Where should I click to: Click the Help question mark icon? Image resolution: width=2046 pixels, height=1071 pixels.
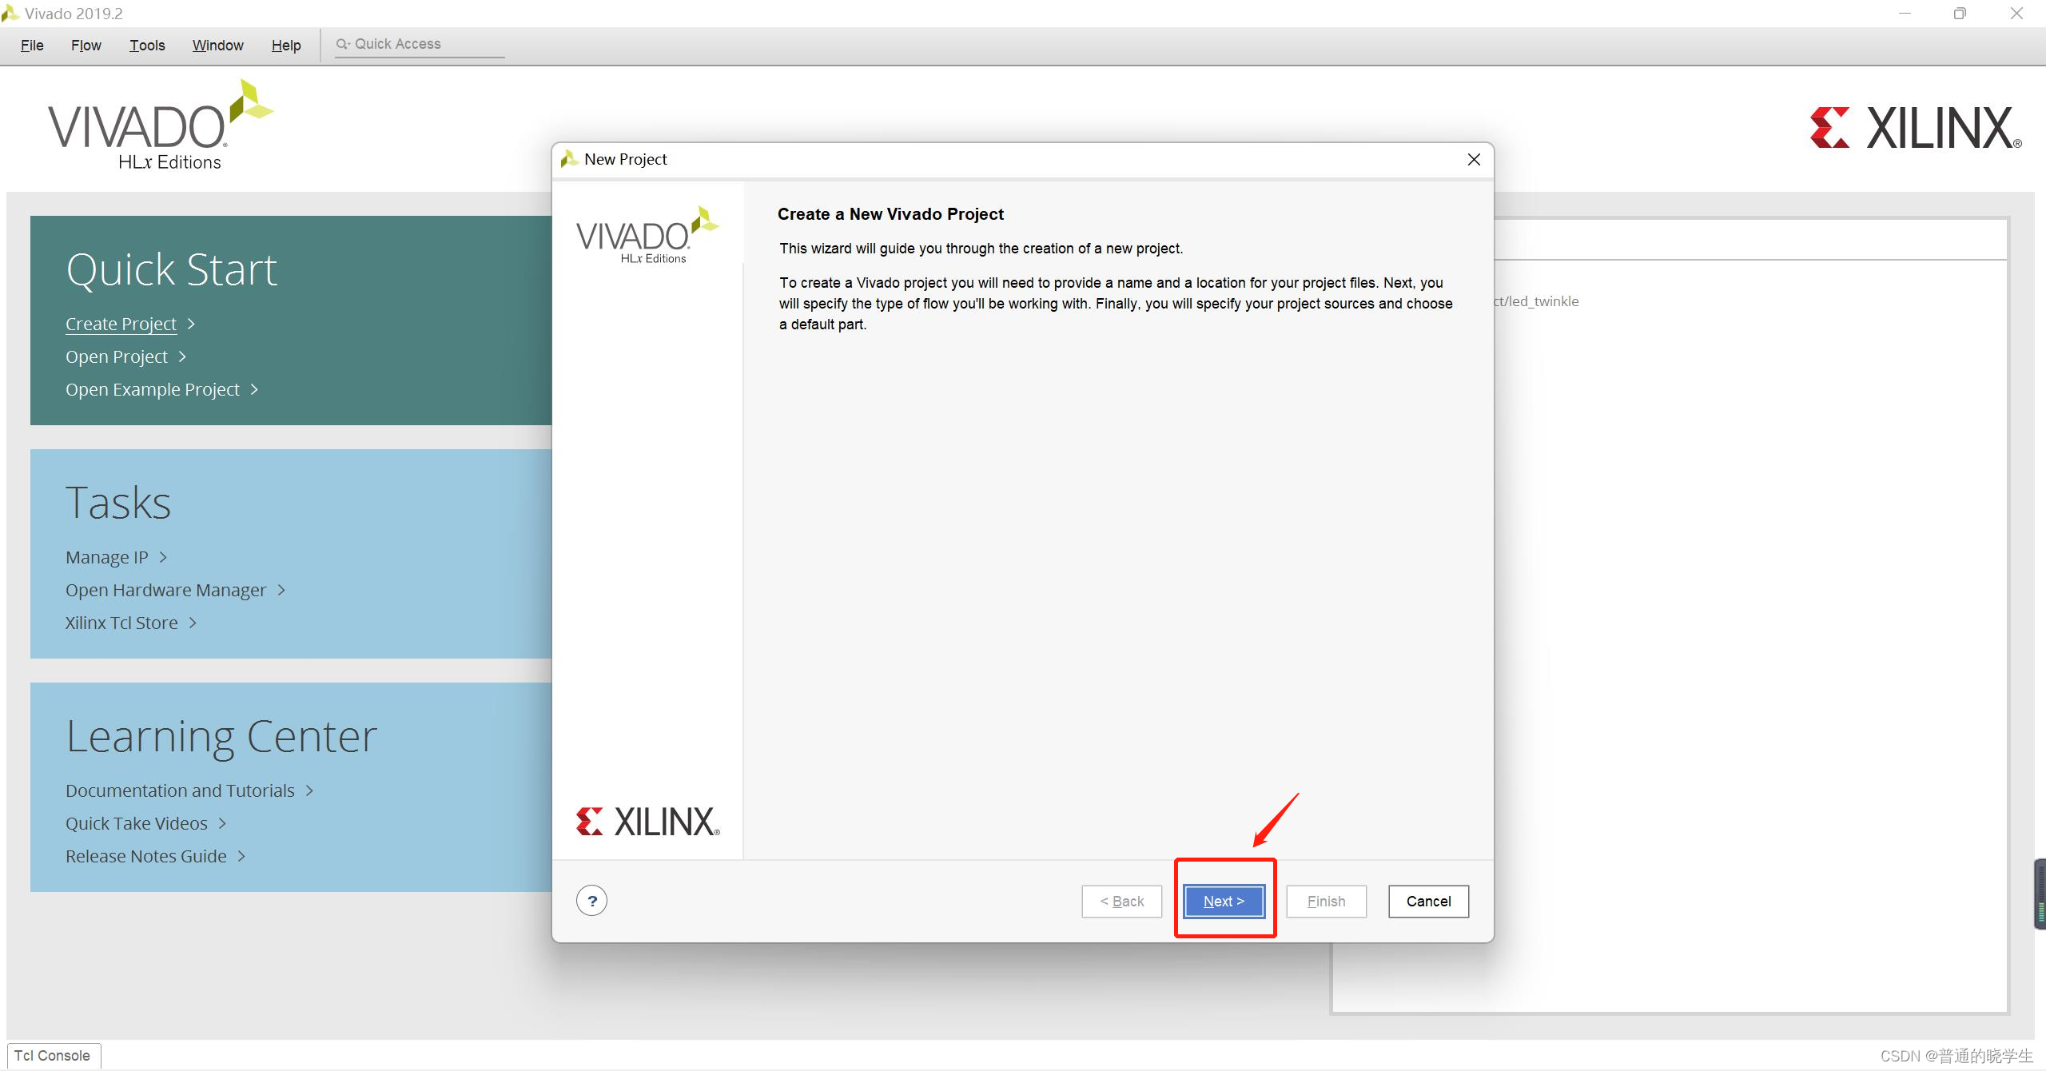point(591,901)
